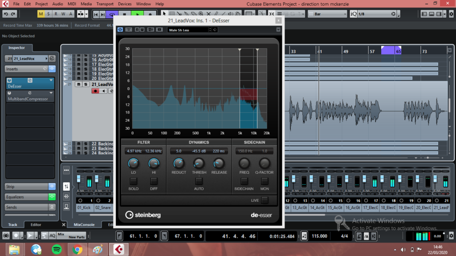Expand the Sends section in Inspector

[26, 207]
